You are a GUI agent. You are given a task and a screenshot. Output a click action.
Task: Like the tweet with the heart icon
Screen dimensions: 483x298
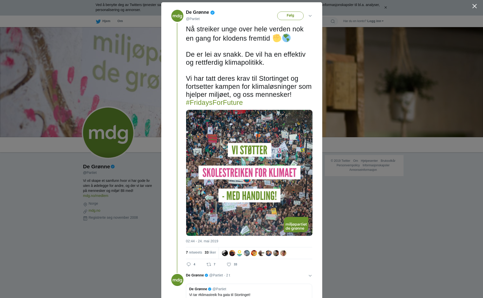tap(229, 264)
